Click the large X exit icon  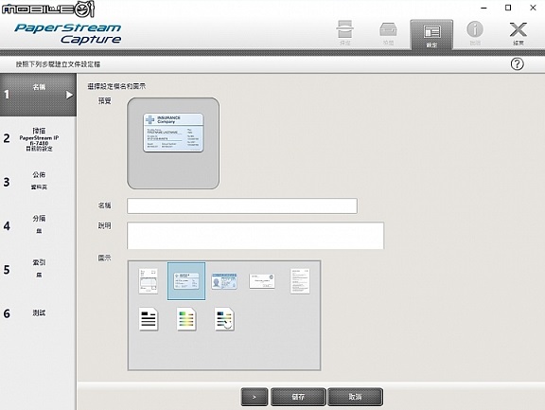518,33
